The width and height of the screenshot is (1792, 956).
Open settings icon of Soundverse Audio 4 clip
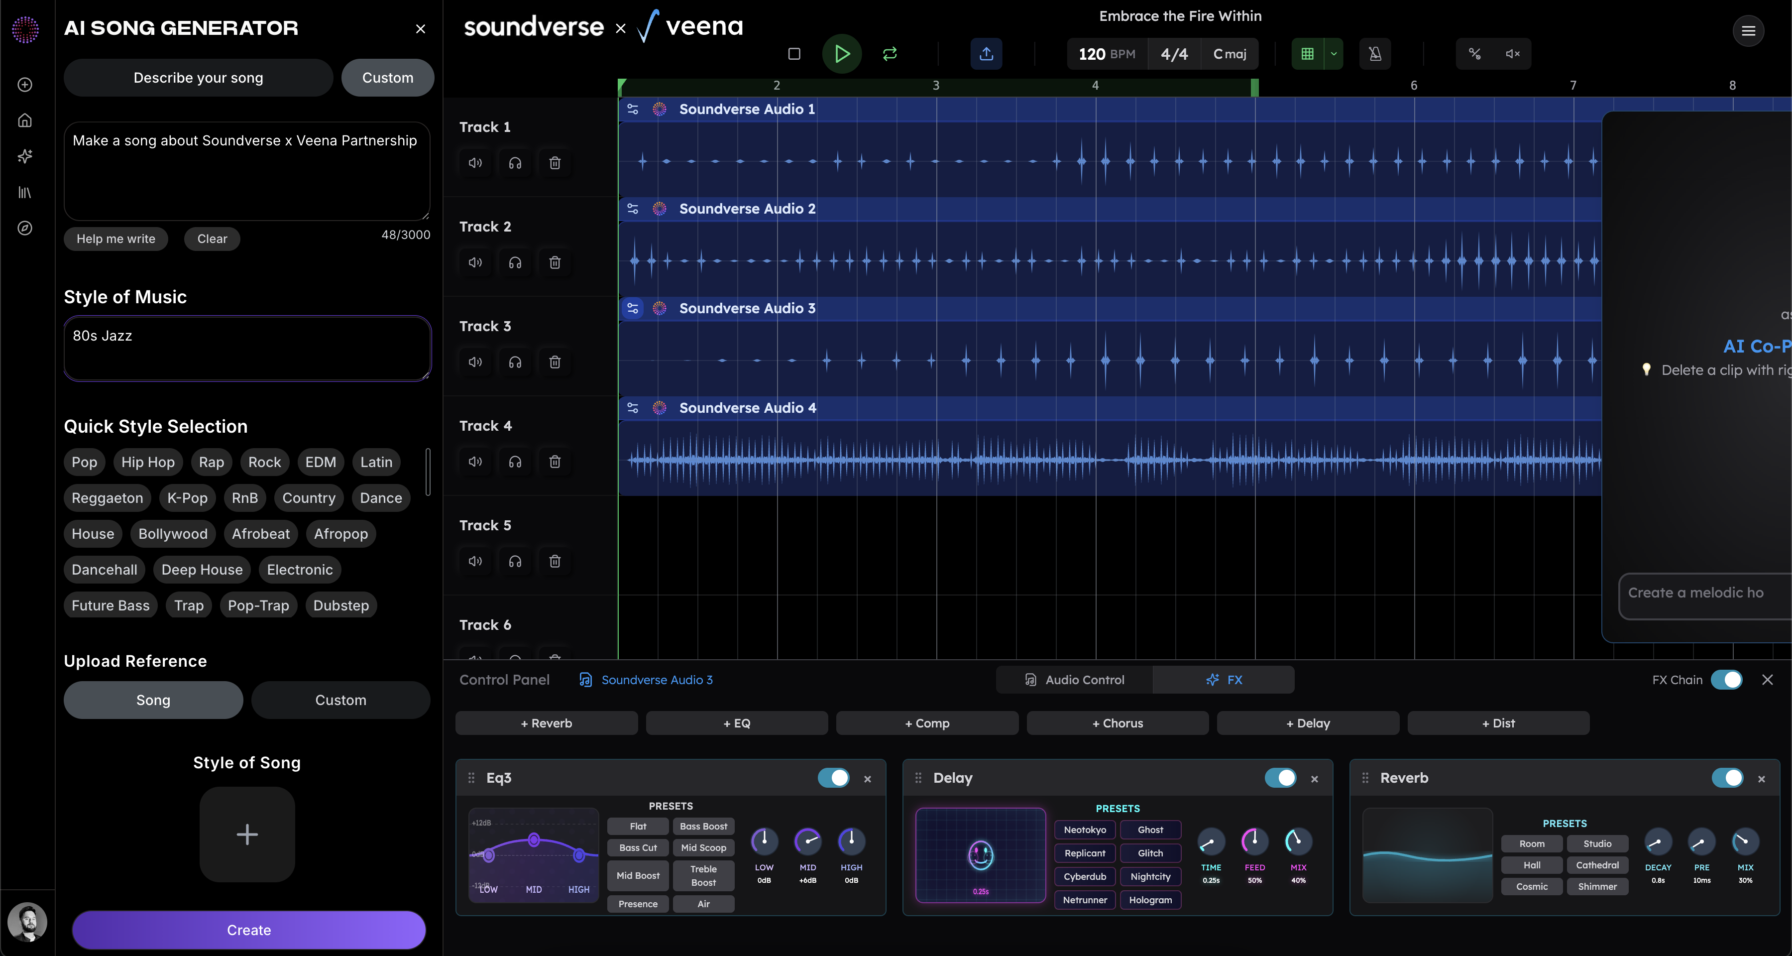point(632,408)
